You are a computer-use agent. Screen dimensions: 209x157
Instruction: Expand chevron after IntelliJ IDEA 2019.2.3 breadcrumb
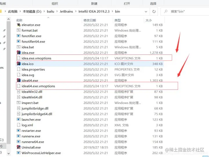(x=112, y=12)
